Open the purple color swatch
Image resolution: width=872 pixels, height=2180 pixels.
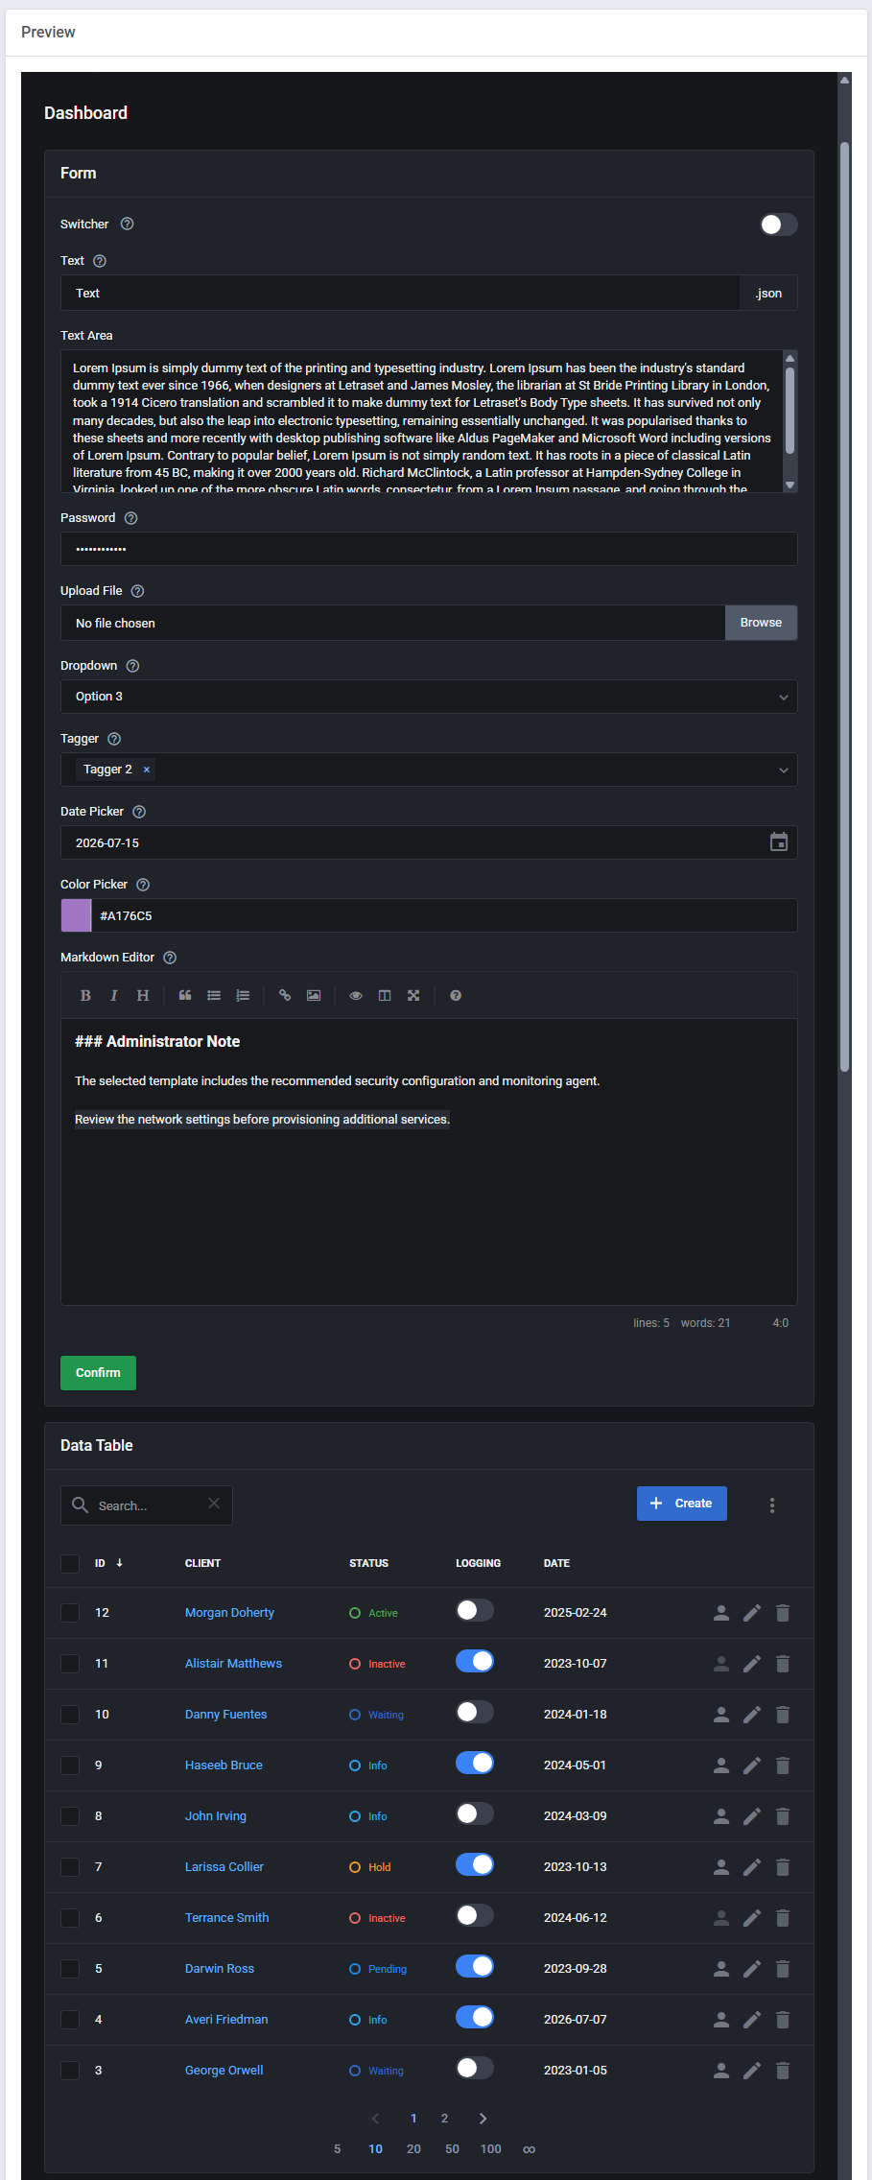(x=76, y=915)
